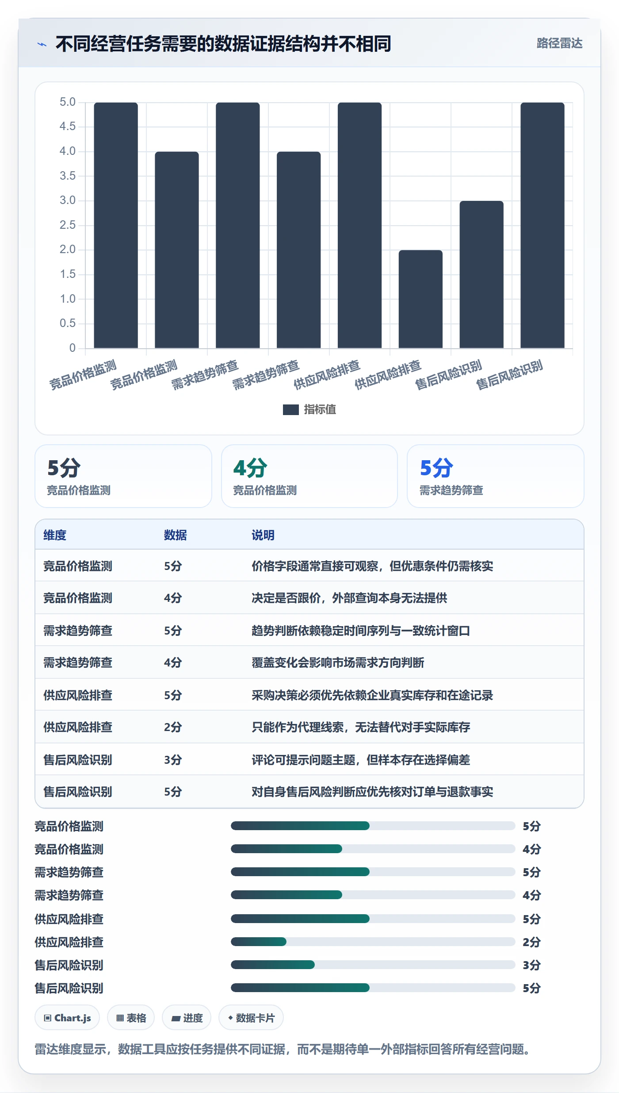The width and height of the screenshot is (619, 1093).
Task: Select the row 对自身售后风险判断应优先核对订单与退款事实
Action: point(309,792)
